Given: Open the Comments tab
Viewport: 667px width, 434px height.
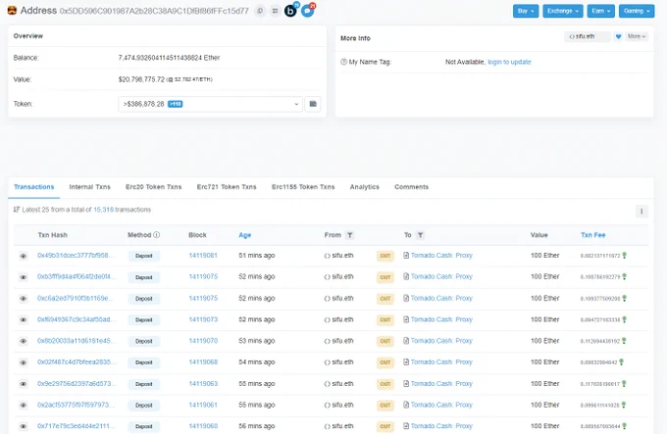Looking at the screenshot, I should (411, 187).
